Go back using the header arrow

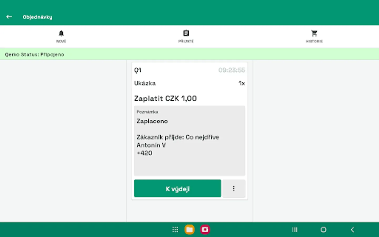(x=9, y=17)
